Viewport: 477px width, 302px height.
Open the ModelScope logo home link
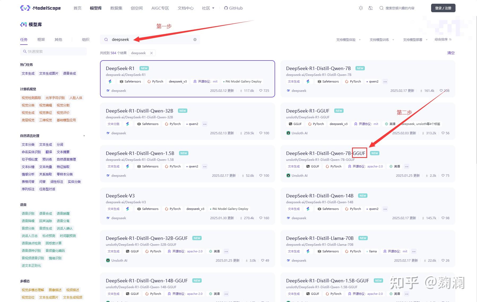[40, 8]
